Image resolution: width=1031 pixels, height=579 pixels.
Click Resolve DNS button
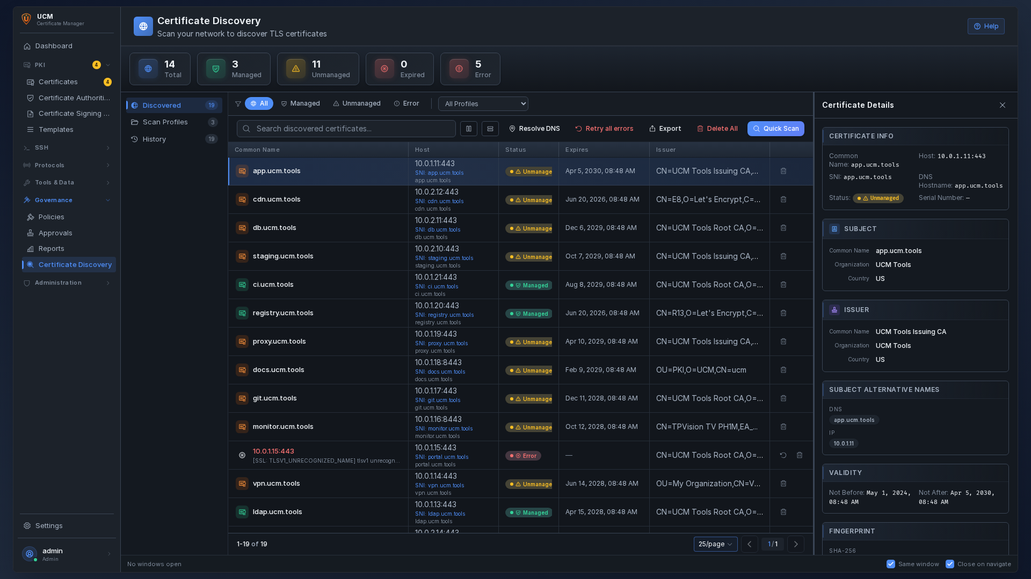(x=534, y=129)
